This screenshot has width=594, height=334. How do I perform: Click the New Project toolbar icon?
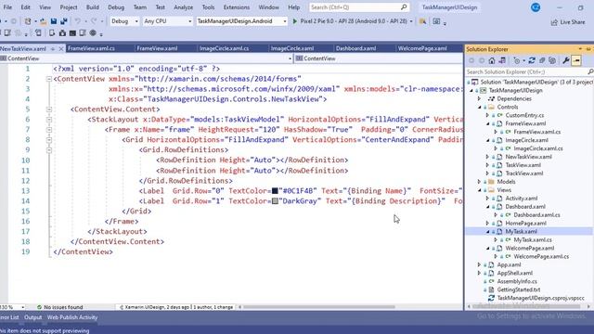pyautogui.click(x=28, y=21)
